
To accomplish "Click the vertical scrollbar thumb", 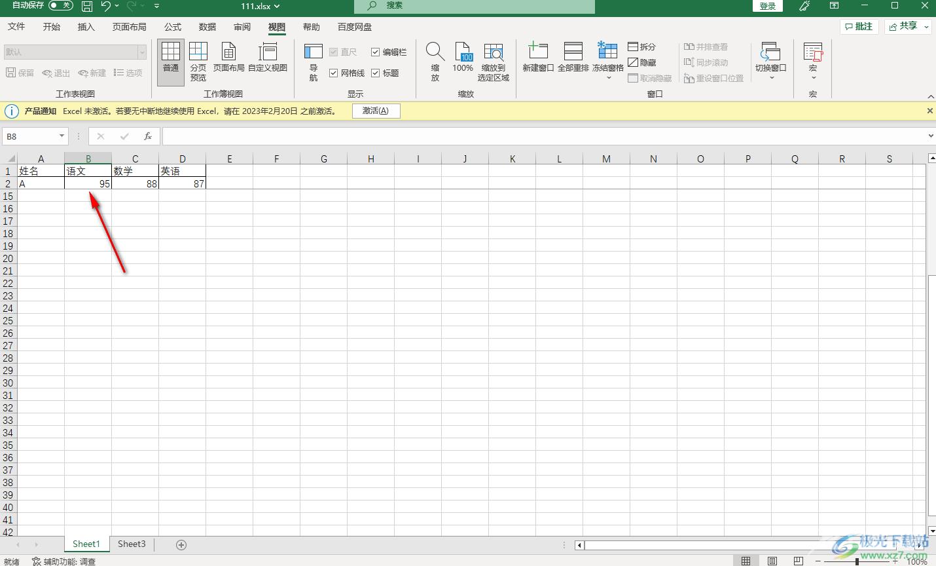I will pyautogui.click(x=931, y=396).
